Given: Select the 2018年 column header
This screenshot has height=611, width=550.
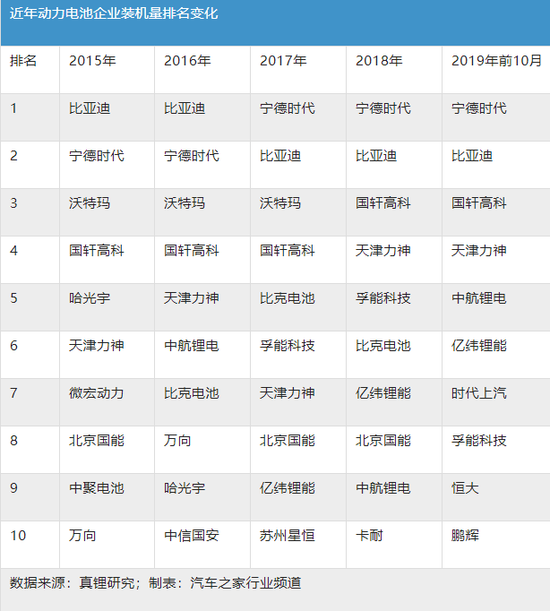Looking at the screenshot, I should [x=379, y=61].
